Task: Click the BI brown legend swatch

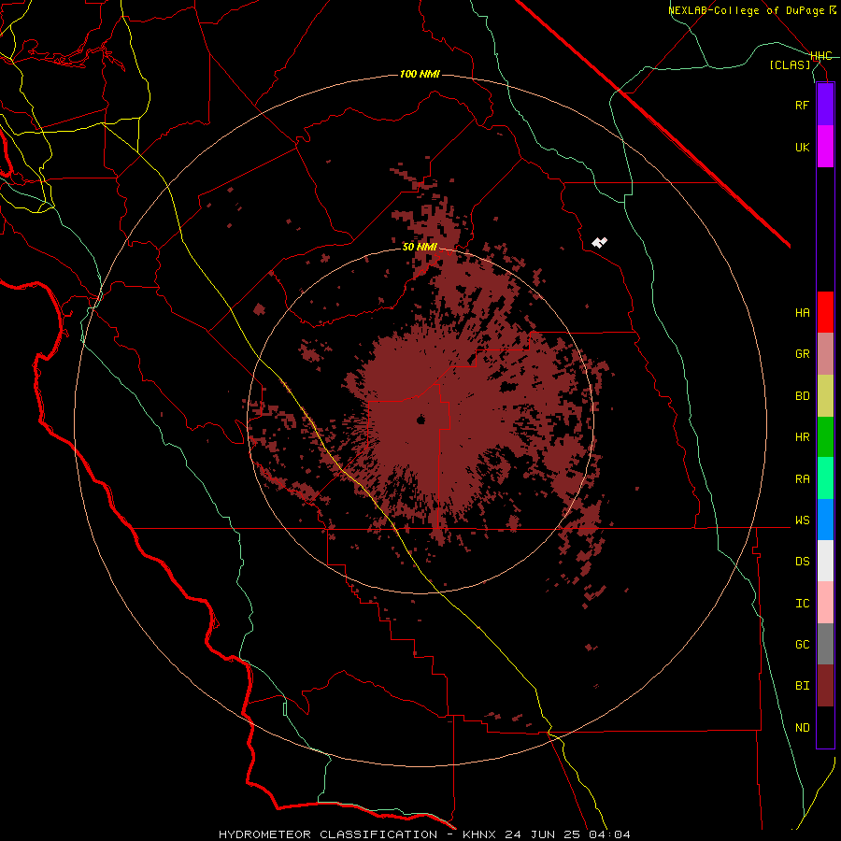Action: tap(825, 686)
